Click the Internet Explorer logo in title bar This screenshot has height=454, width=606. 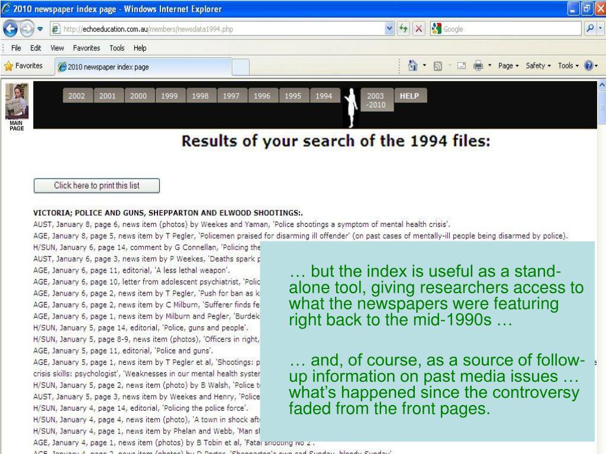click(6, 8)
